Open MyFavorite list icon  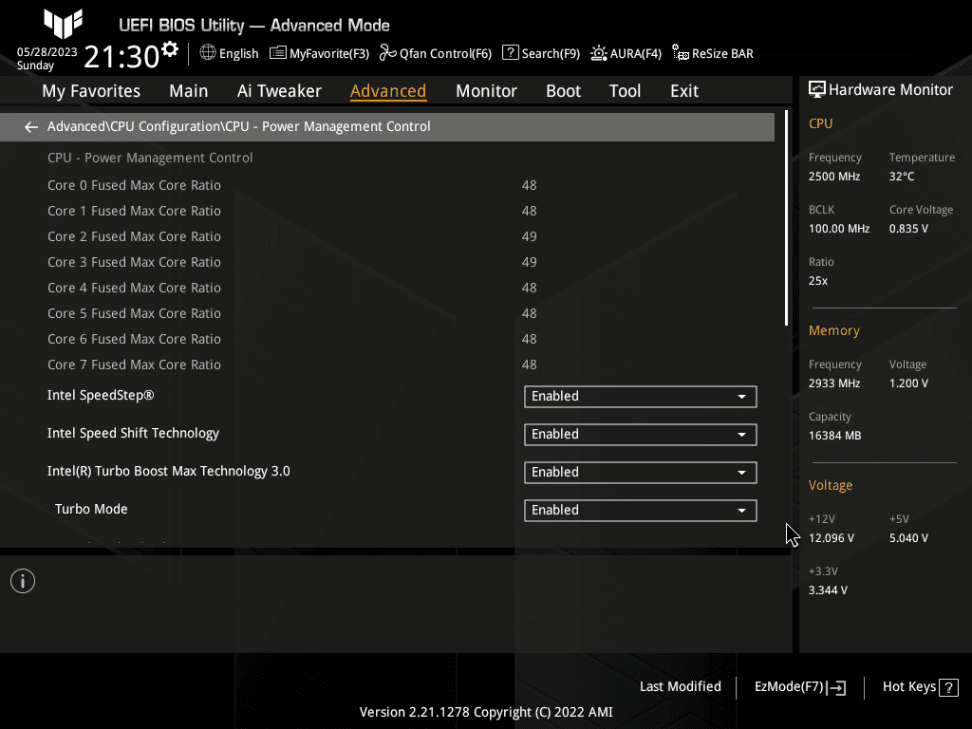tap(278, 53)
